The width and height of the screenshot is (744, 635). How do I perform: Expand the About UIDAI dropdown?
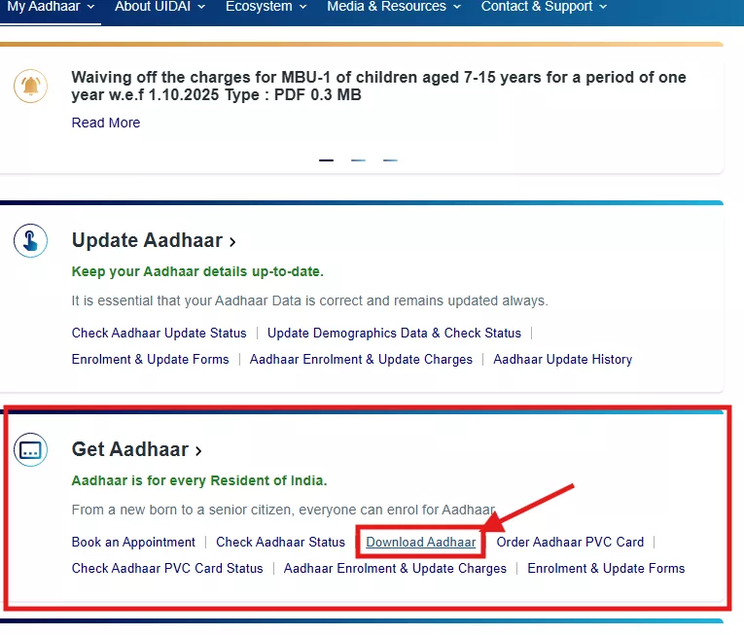point(160,7)
